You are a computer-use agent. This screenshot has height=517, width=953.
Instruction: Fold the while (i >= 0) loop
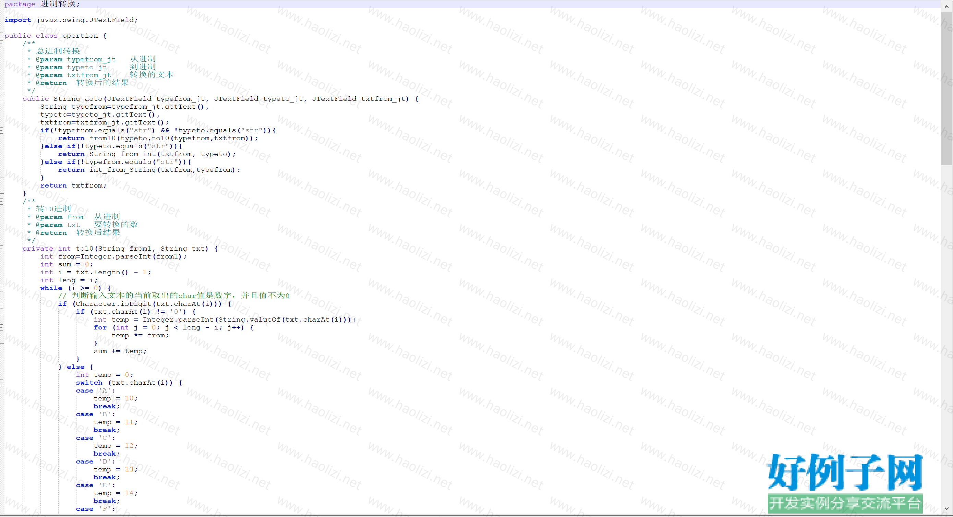click(x=1, y=288)
